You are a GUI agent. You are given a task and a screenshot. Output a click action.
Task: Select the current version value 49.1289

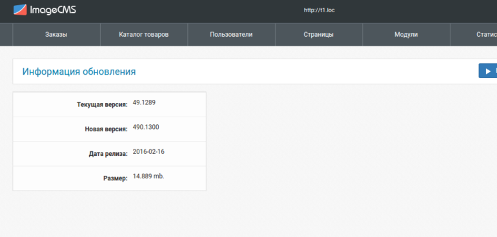click(144, 102)
